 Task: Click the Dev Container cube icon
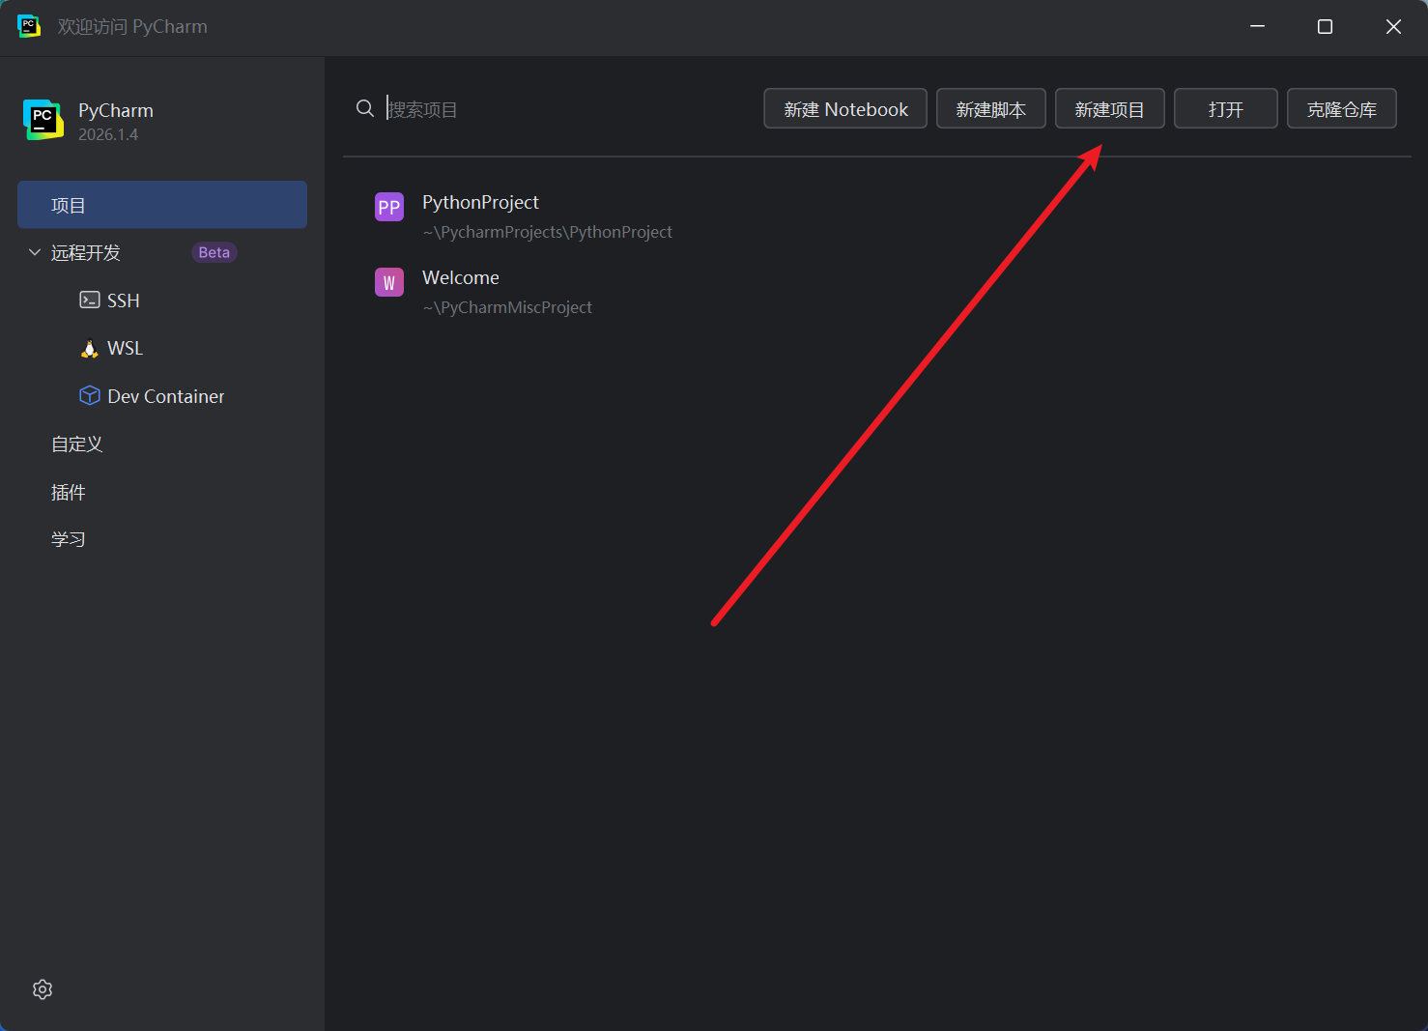(x=90, y=395)
